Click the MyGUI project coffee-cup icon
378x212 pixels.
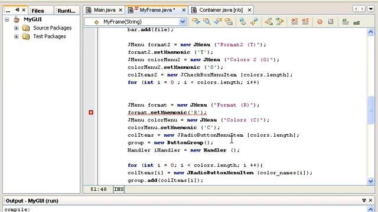pyautogui.click(x=17, y=19)
